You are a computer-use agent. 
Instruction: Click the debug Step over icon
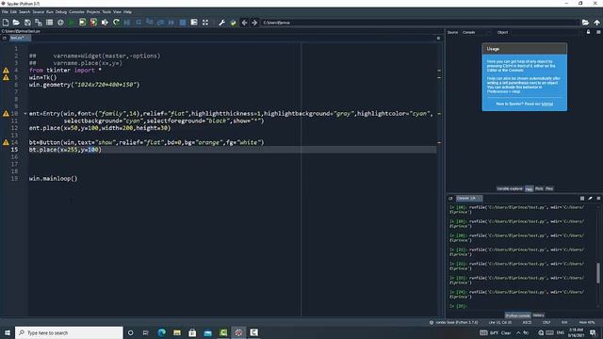[139, 23]
